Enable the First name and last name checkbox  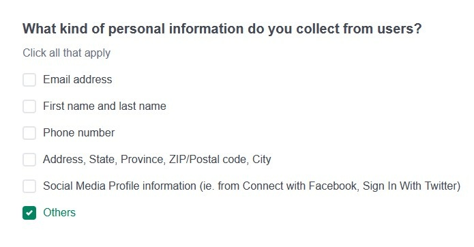coord(29,106)
